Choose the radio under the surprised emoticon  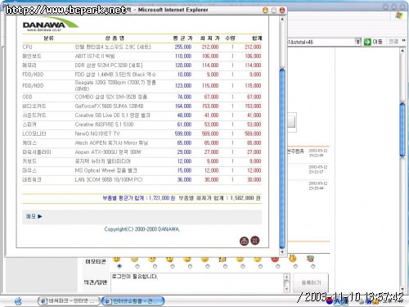click(x=295, y=266)
